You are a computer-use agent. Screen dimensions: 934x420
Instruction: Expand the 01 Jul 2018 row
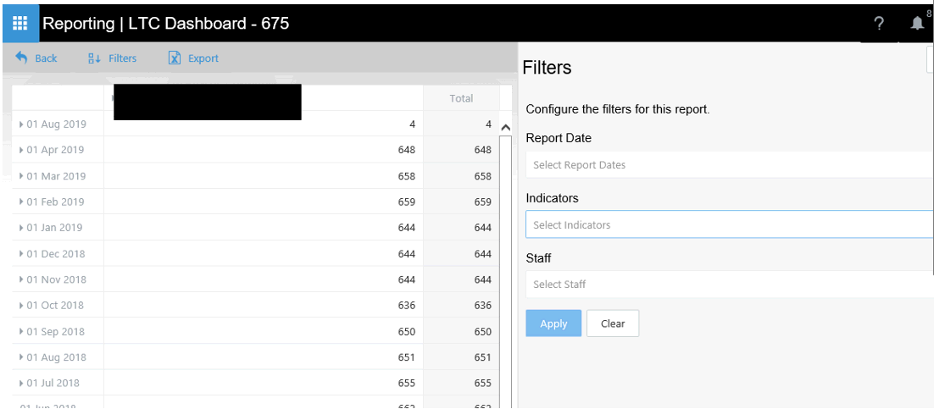(22, 384)
